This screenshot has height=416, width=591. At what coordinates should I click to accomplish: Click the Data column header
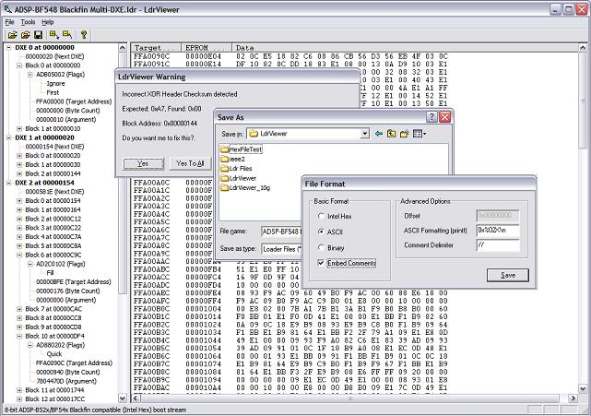[405, 48]
